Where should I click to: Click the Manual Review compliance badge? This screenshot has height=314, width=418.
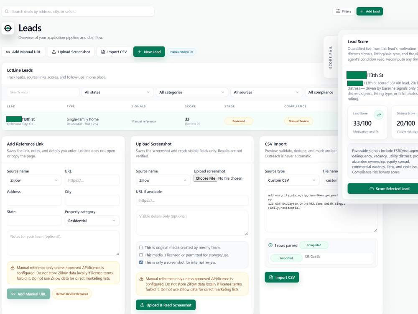tap(298, 121)
